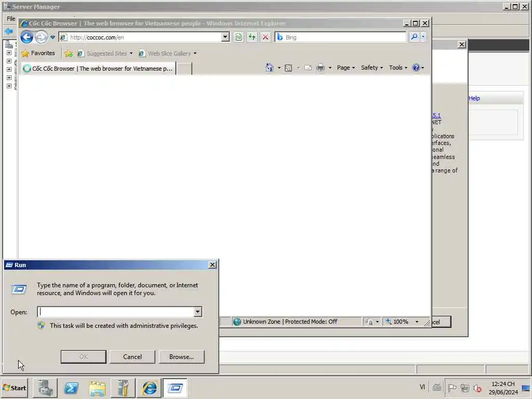532x399 pixels.
Task: Expand the address bar URL dropdown
Action: coord(225,37)
